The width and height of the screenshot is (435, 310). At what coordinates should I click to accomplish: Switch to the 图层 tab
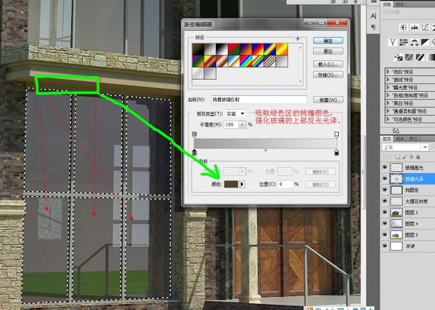[387, 139]
